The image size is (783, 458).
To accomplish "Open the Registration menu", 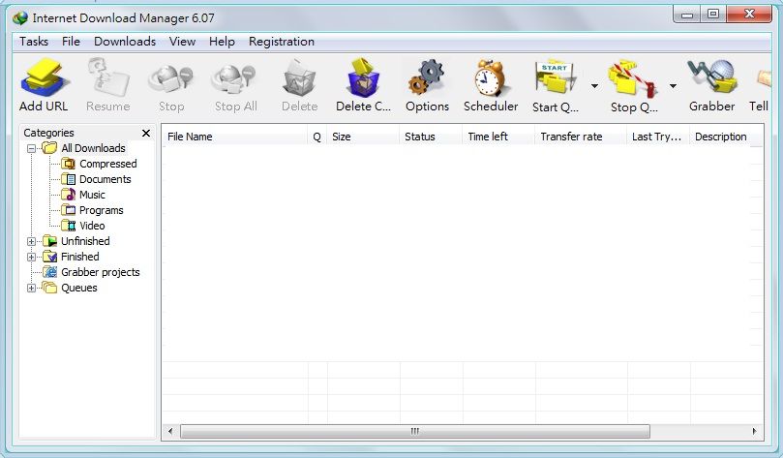I will [282, 42].
